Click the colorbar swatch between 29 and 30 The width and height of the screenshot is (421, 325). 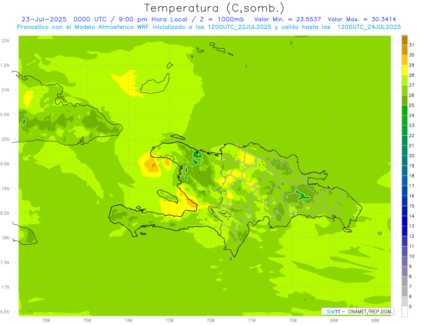click(405, 60)
